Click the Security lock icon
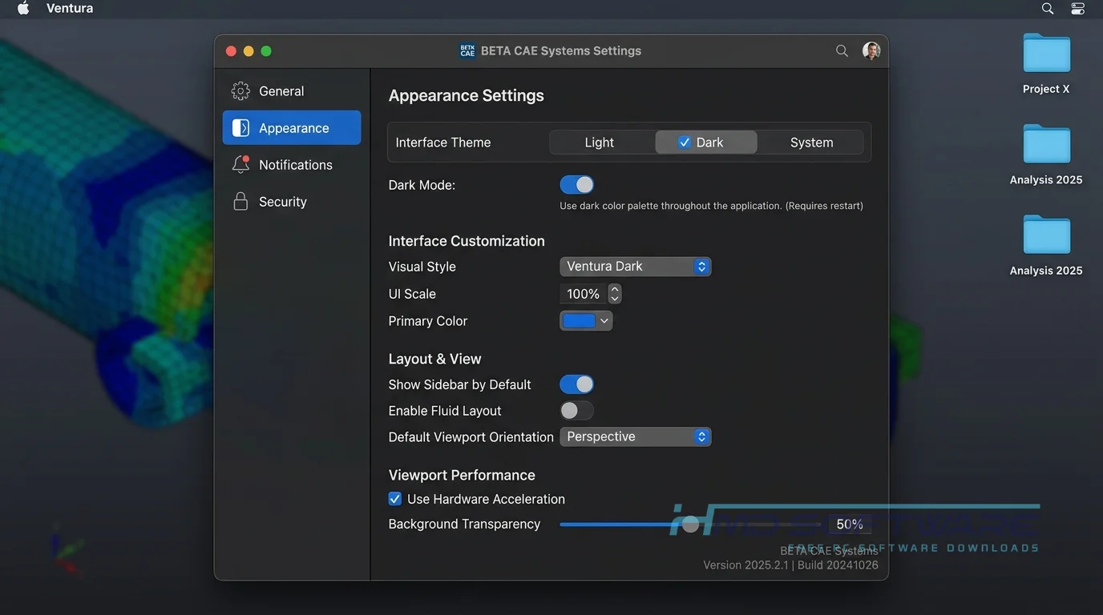This screenshot has height=615, width=1103. tap(240, 201)
